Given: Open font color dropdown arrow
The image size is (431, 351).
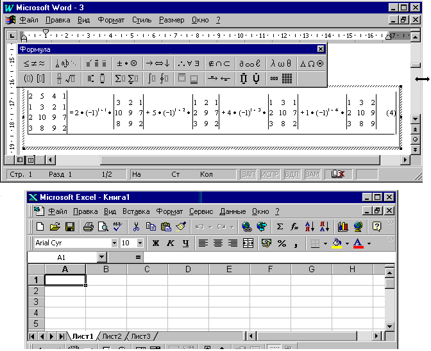Looking at the screenshot, I should click(x=369, y=243).
